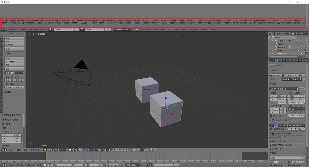Click the OpenGL render image icon
Viewport: 309px width, 167px height.
click(x=151, y=150)
